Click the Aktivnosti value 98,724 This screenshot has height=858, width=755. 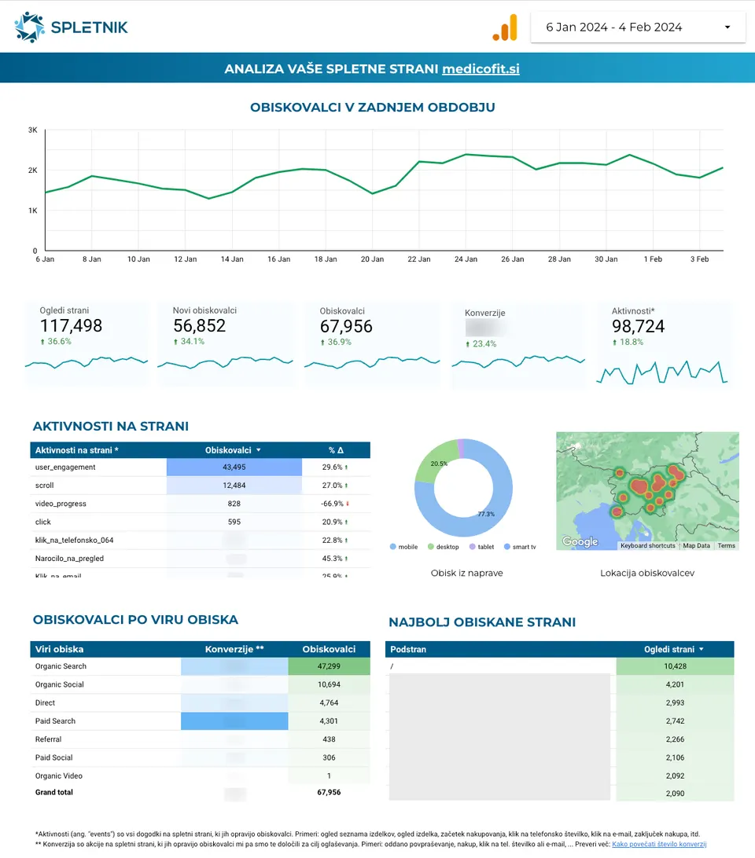[639, 327]
